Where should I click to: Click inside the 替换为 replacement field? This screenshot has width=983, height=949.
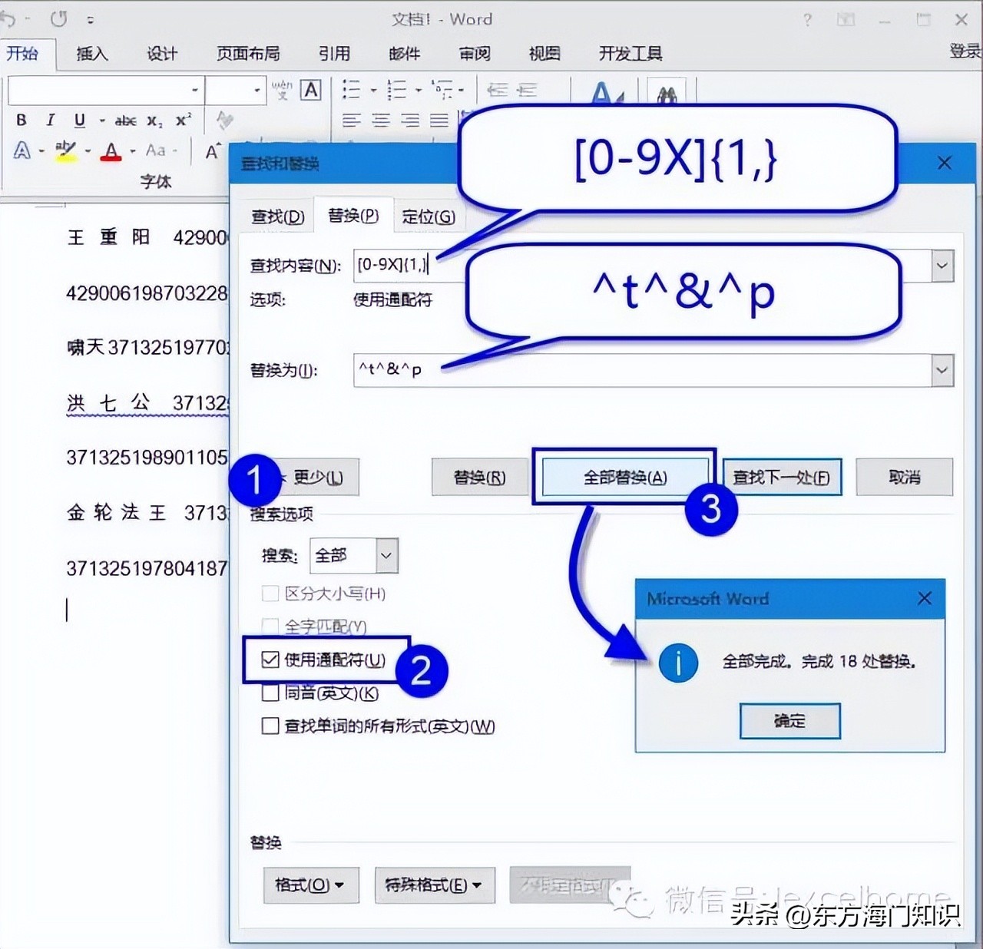click(x=538, y=370)
